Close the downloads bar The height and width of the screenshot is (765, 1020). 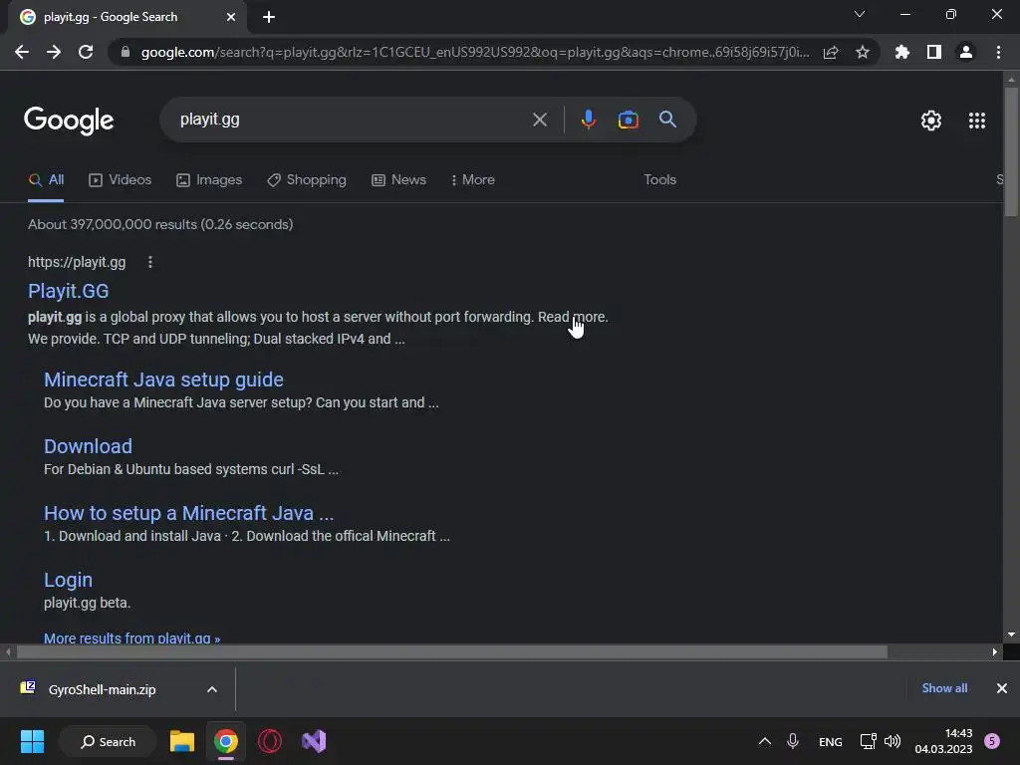[x=1002, y=688]
